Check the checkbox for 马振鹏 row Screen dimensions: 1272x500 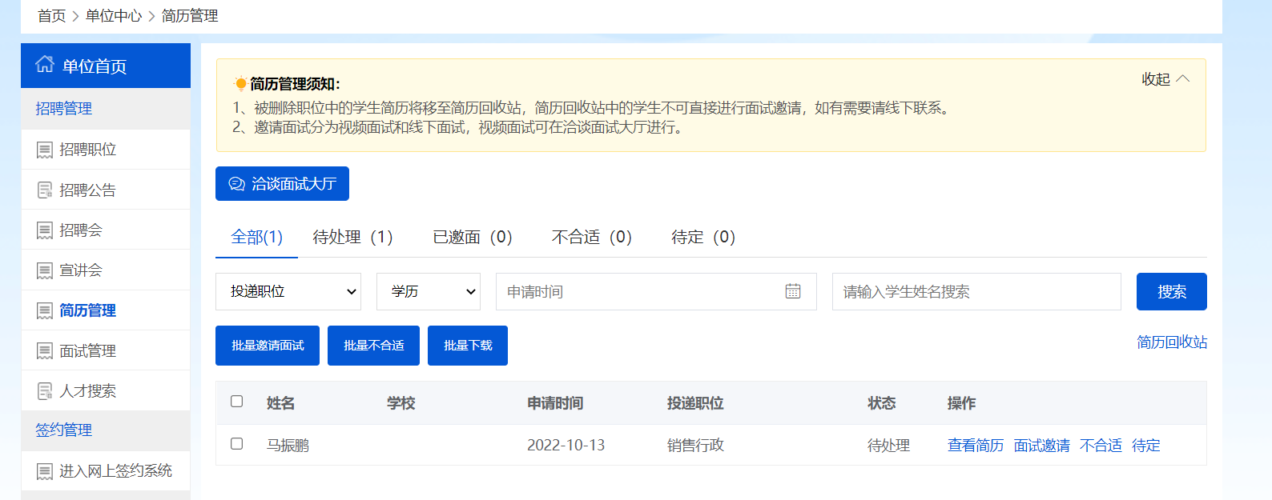236,443
